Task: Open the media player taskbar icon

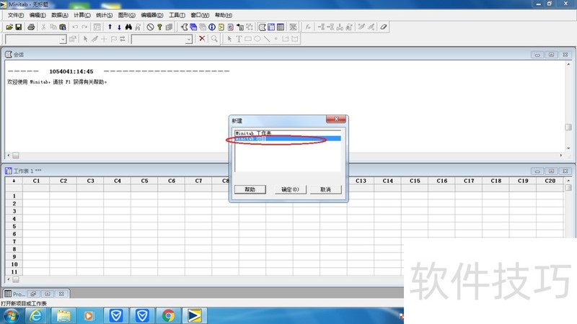Action: click(89, 316)
